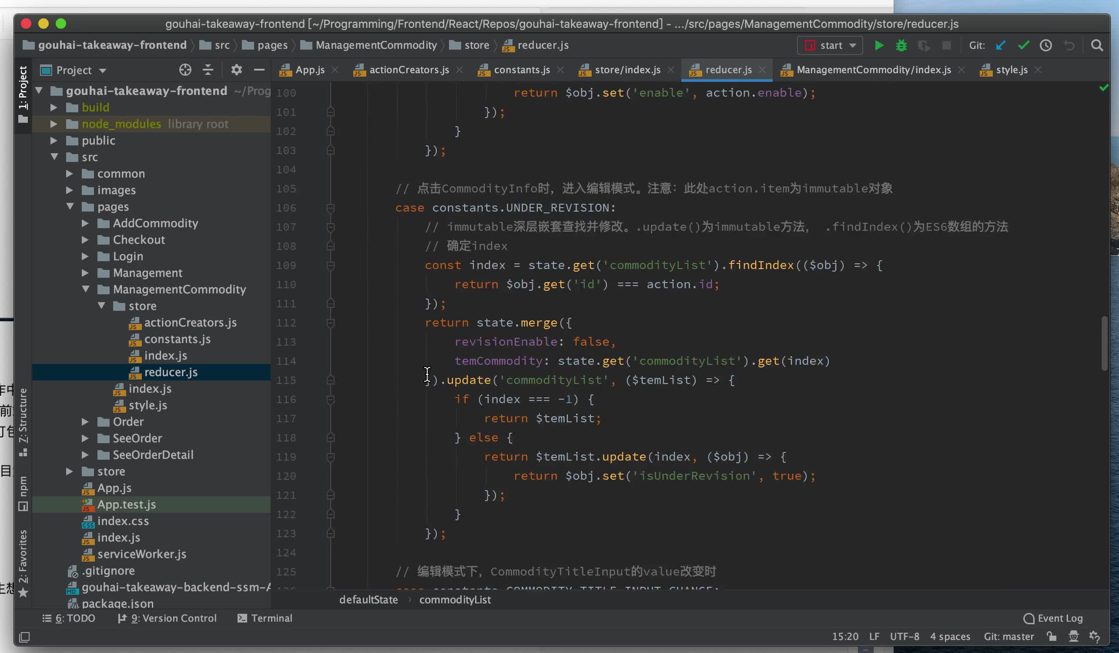
Task: Expand the build folder
Action: coord(54,107)
